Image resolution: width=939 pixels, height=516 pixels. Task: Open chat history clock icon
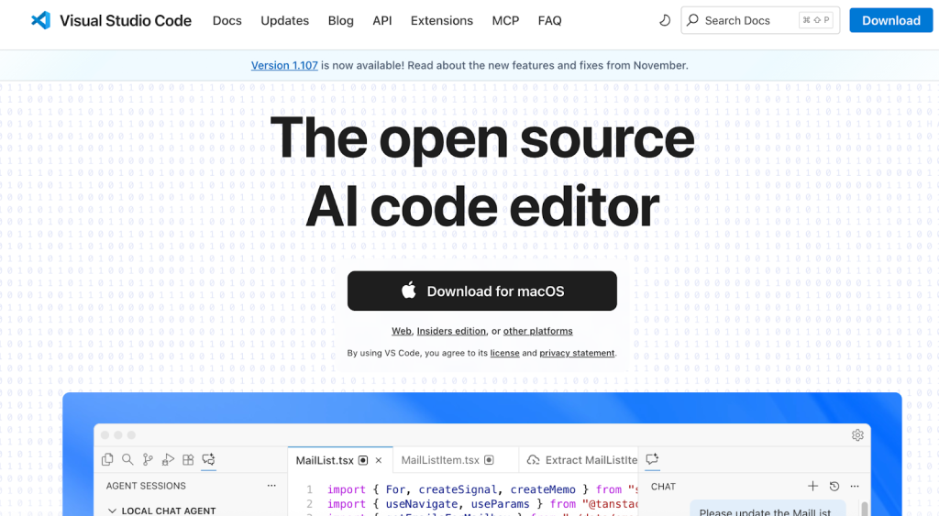(x=834, y=487)
